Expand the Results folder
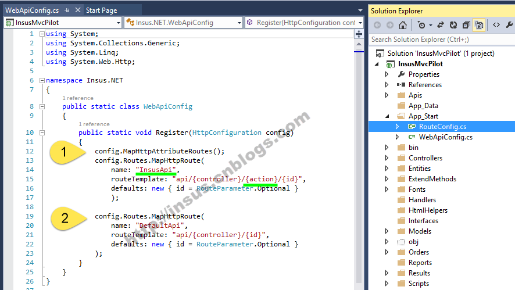 [387, 273]
